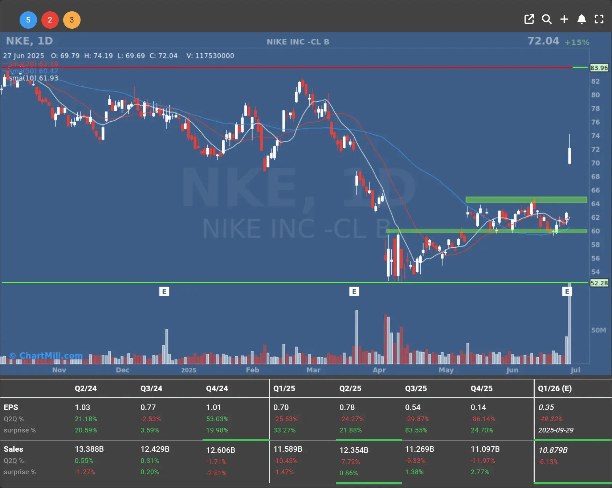Click the Q4/24 column header
This screenshot has width=612, height=488.
[217, 388]
